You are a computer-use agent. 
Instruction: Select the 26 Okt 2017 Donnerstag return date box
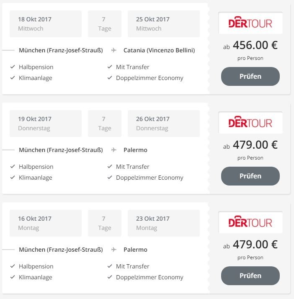(x=164, y=124)
